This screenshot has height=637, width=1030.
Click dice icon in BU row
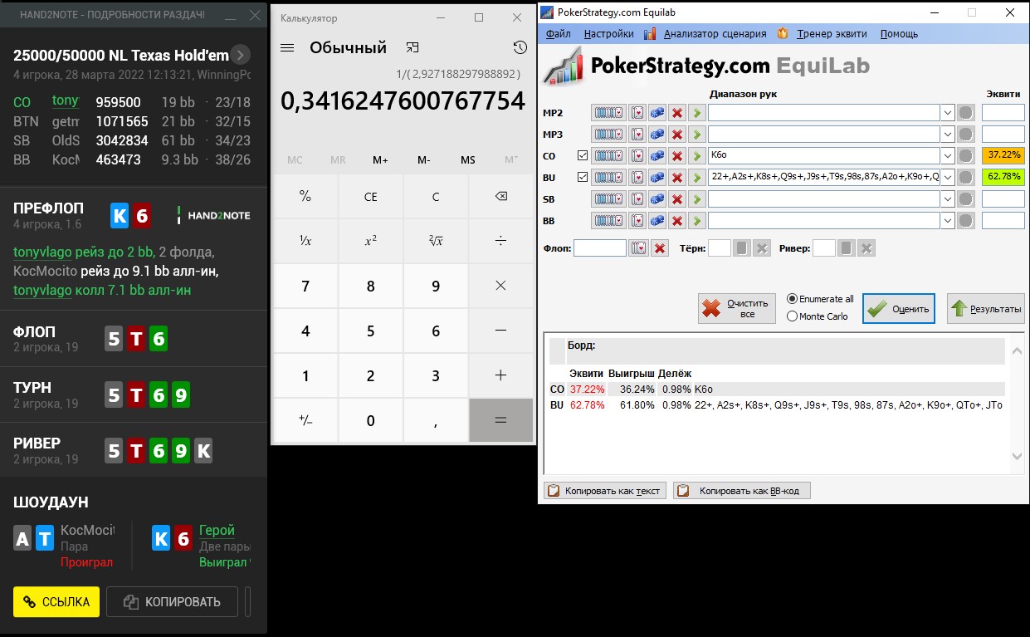657,177
